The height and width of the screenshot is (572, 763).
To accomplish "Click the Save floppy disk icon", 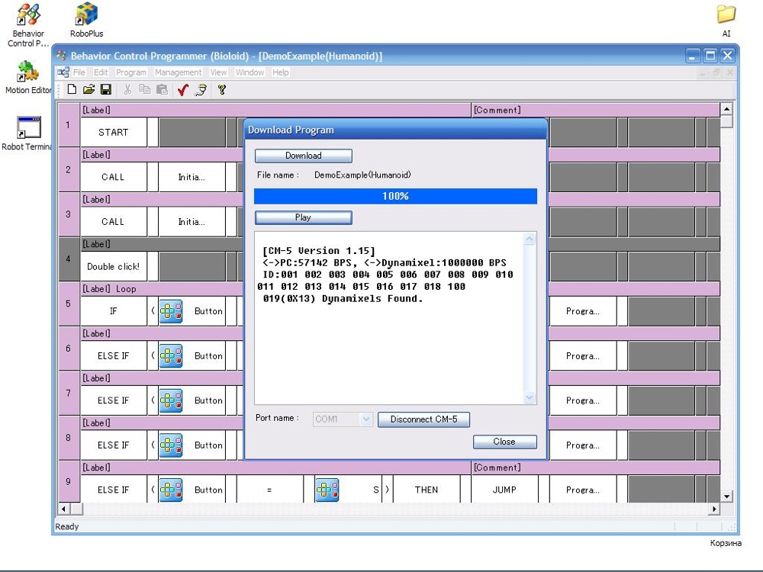I will pyautogui.click(x=105, y=89).
